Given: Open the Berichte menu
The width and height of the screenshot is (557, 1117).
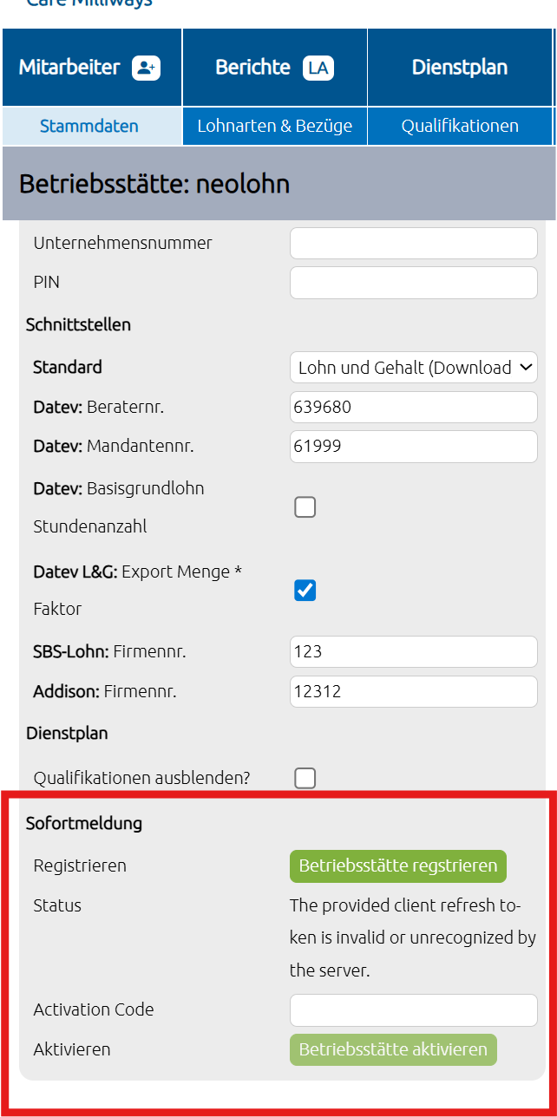Looking at the screenshot, I should click(x=275, y=68).
